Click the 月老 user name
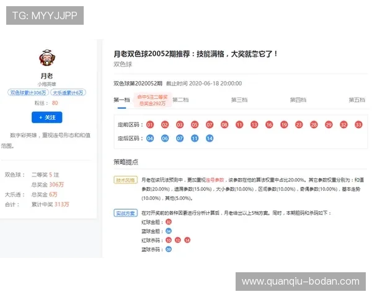Image resolution: width=372 pixels, height=297 pixels. click(x=46, y=75)
